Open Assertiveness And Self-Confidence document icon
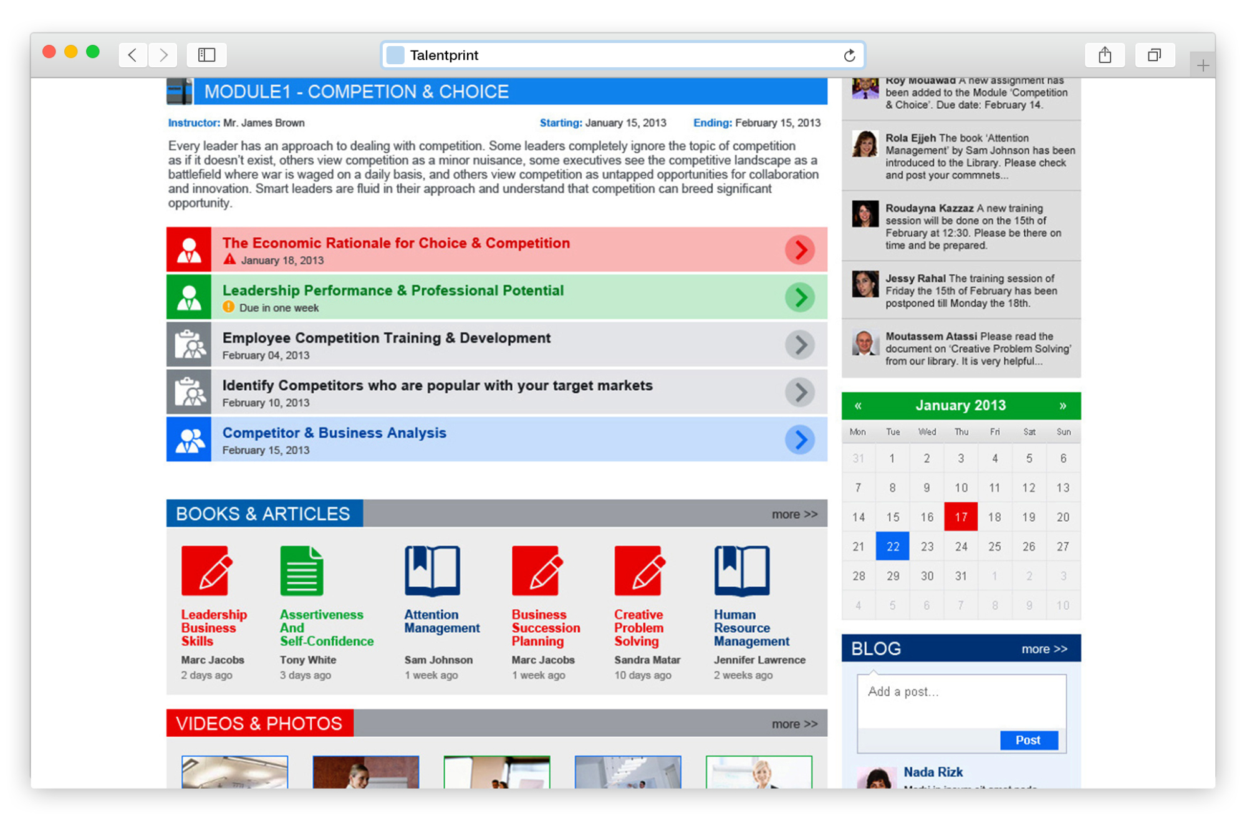The image size is (1247, 826). tap(302, 570)
